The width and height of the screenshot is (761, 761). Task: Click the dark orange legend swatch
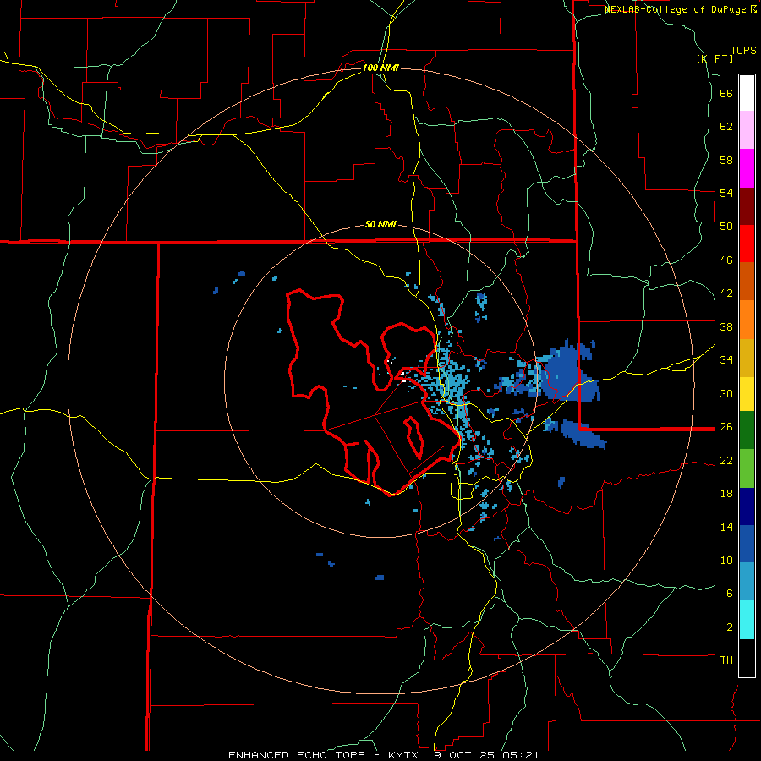(x=747, y=282)
